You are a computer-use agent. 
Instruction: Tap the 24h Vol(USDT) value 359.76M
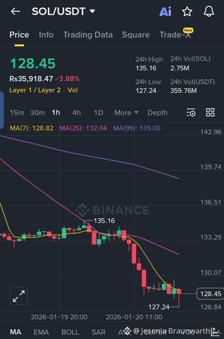[x=183, y=91]
